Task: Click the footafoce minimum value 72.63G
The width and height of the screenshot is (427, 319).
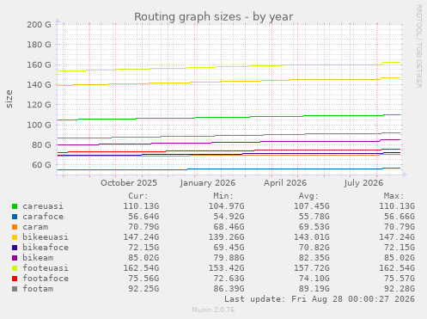Action: [x=229, y=279]
